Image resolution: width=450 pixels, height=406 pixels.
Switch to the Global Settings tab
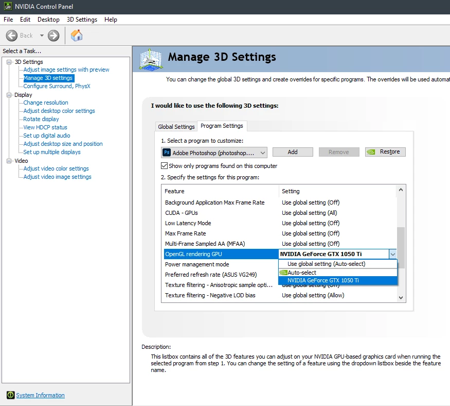[176, 127]
